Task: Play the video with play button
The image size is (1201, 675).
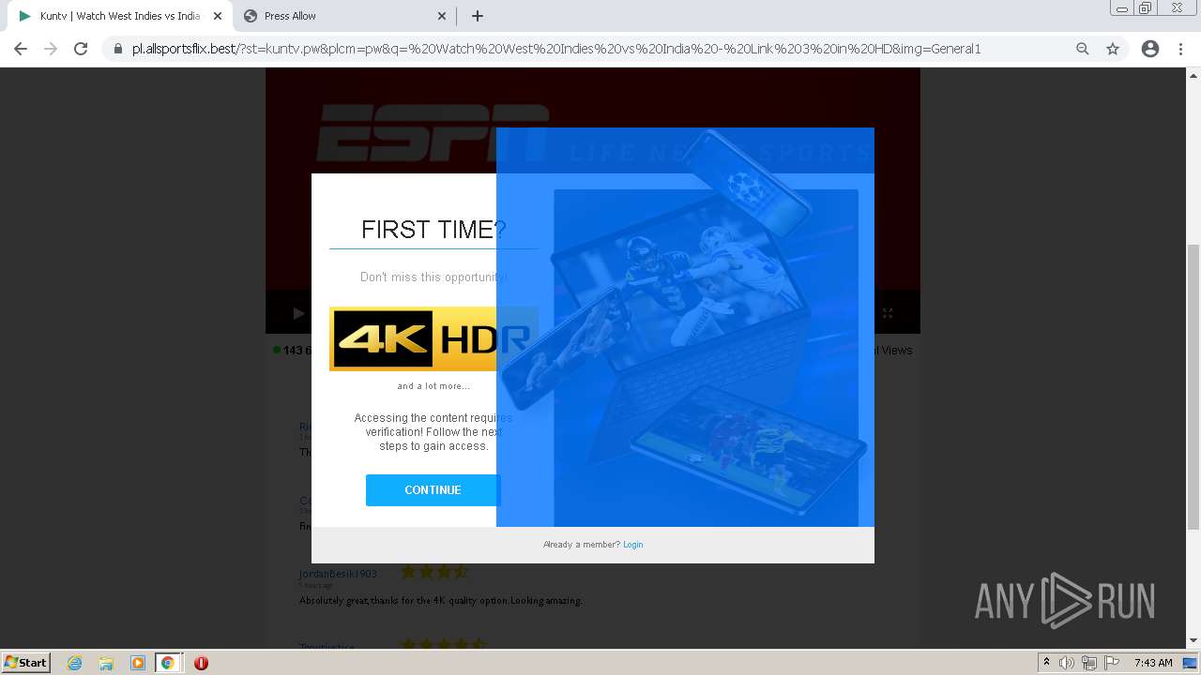Action: 298,314
